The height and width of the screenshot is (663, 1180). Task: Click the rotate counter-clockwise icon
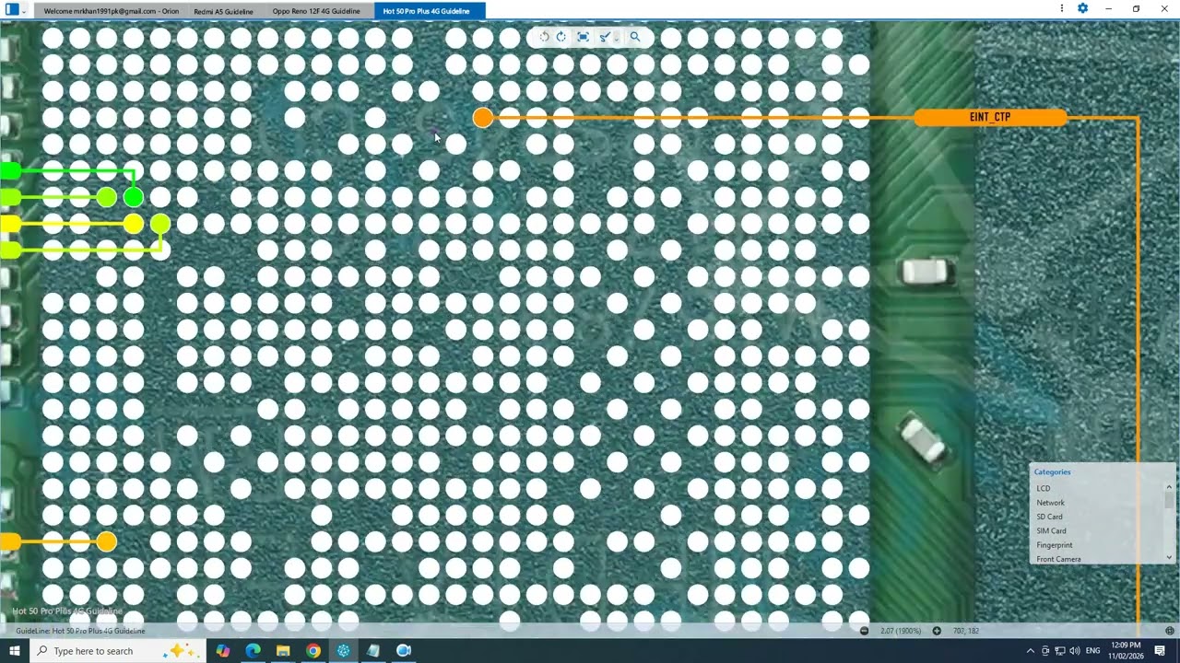[544, 37]
